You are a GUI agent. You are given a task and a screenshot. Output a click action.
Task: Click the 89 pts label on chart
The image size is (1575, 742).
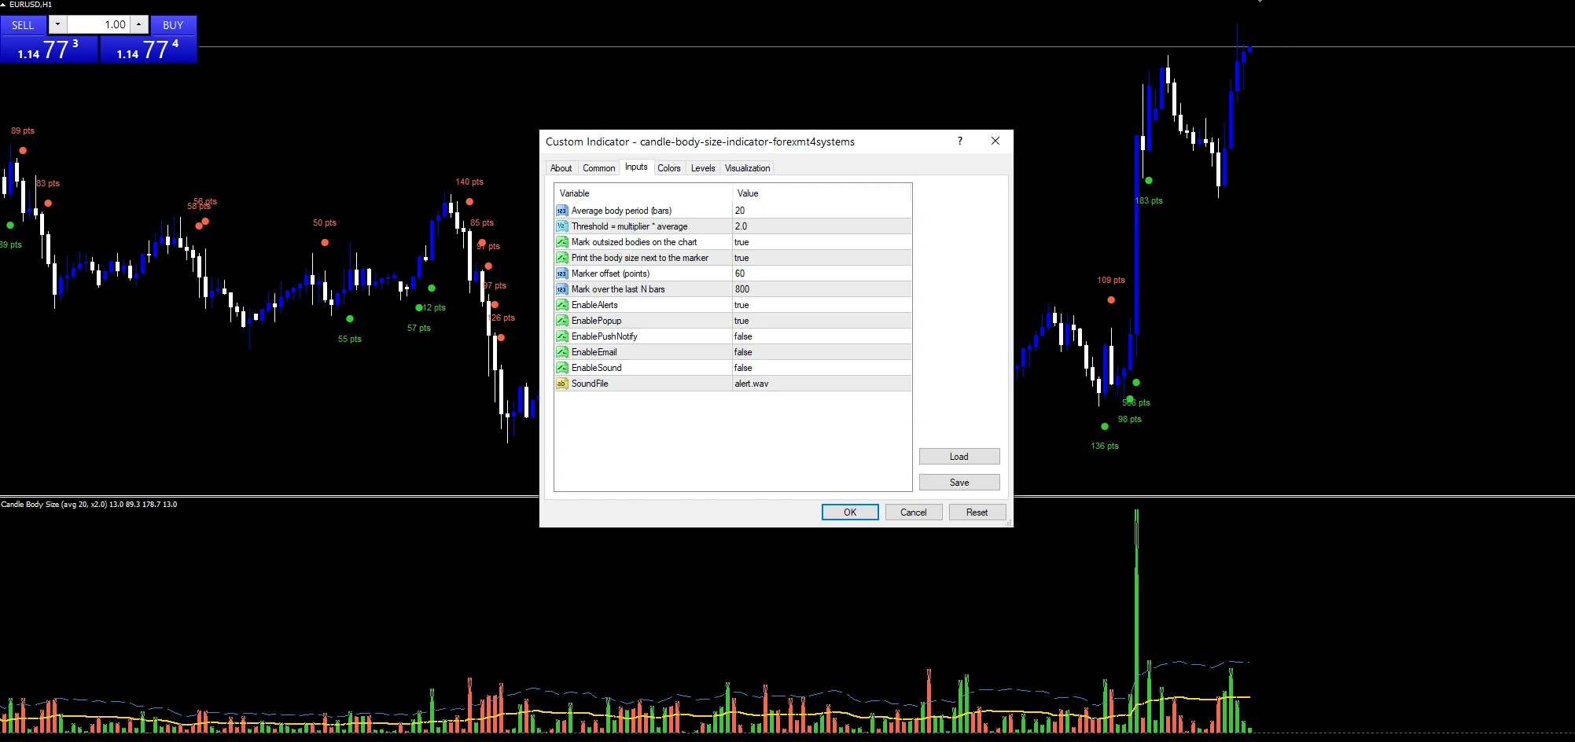tap(23, 130)
